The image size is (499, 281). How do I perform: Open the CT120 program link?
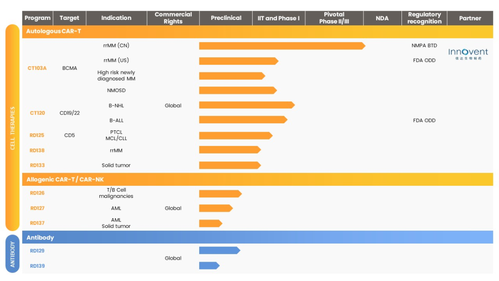point(37,113)
